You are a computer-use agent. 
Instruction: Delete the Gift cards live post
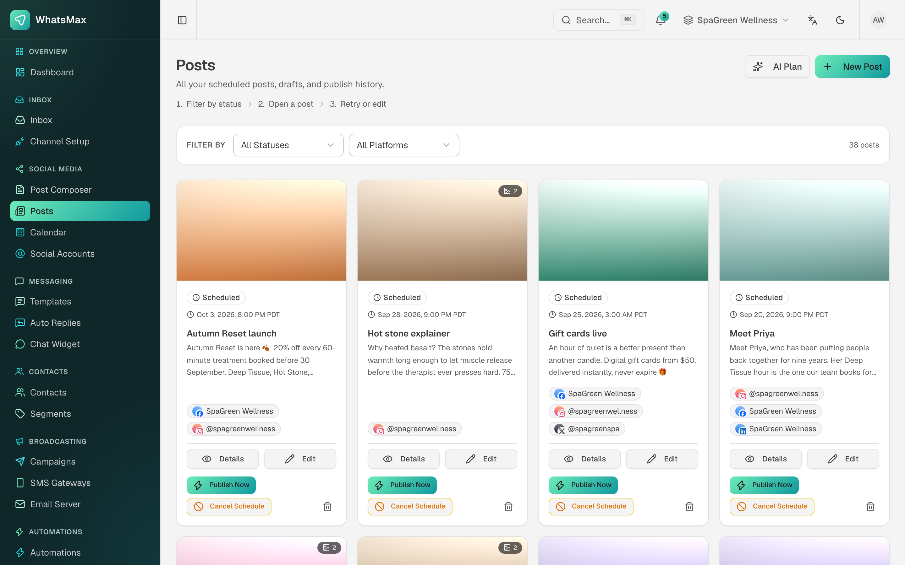pos(689,507)
